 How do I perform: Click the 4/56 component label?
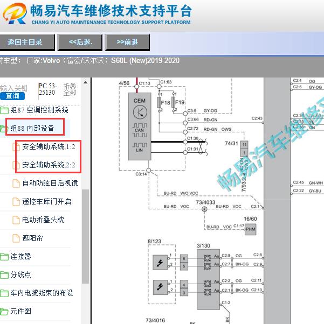click(x=124, y=83)
